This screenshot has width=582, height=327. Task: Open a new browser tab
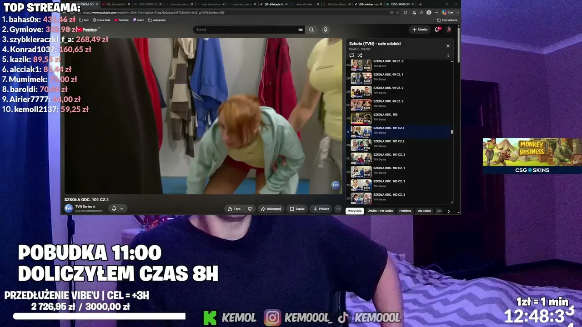tap(420, 4)
